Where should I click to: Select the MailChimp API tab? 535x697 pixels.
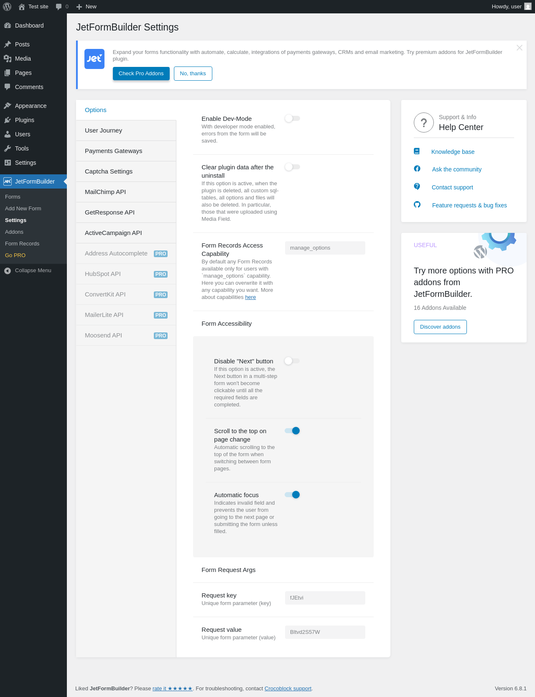[x=126, y=192]
